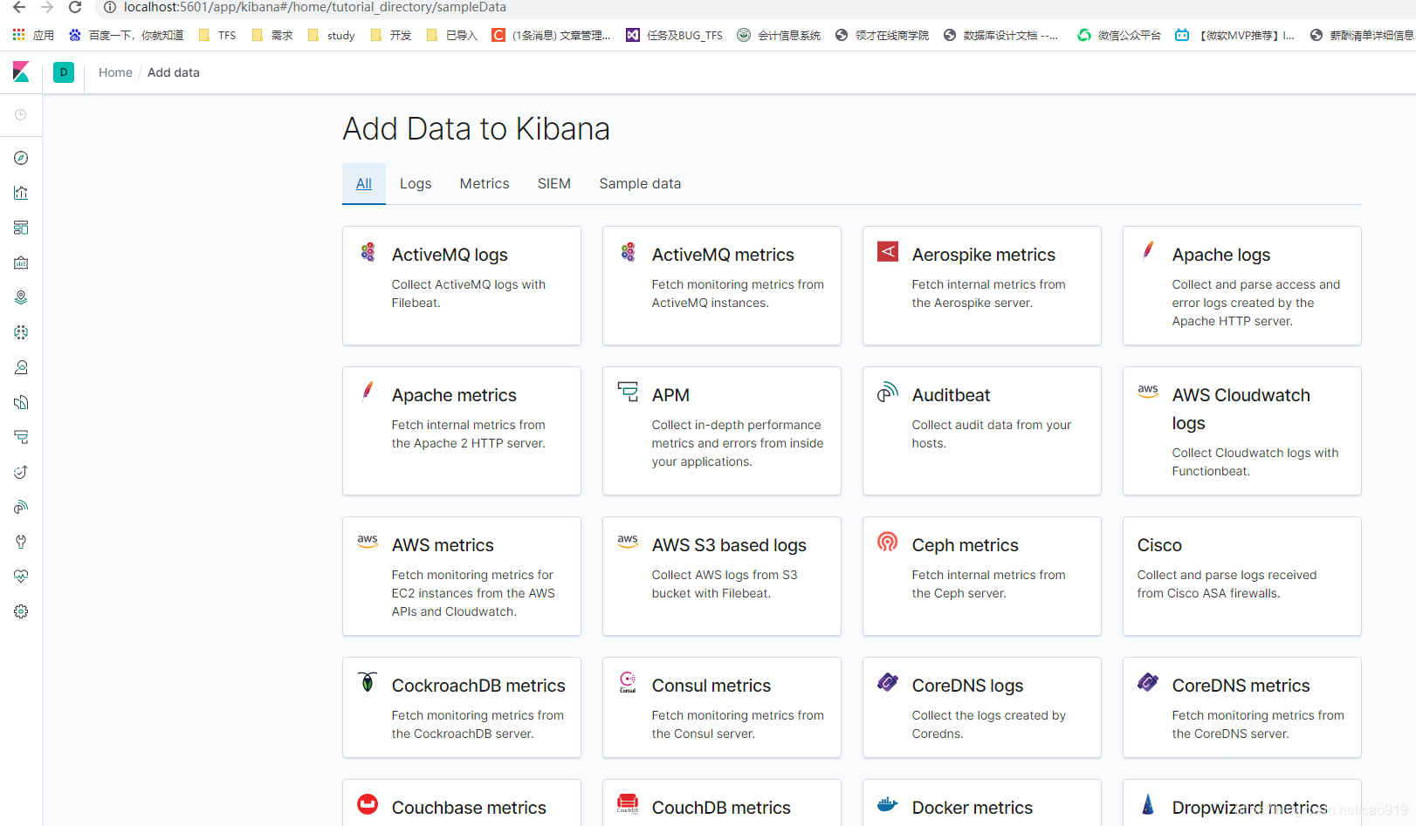Click the Kibana logo icon
The width and height of the screenshot is (1416, 826).
click(x=21, y=72)
